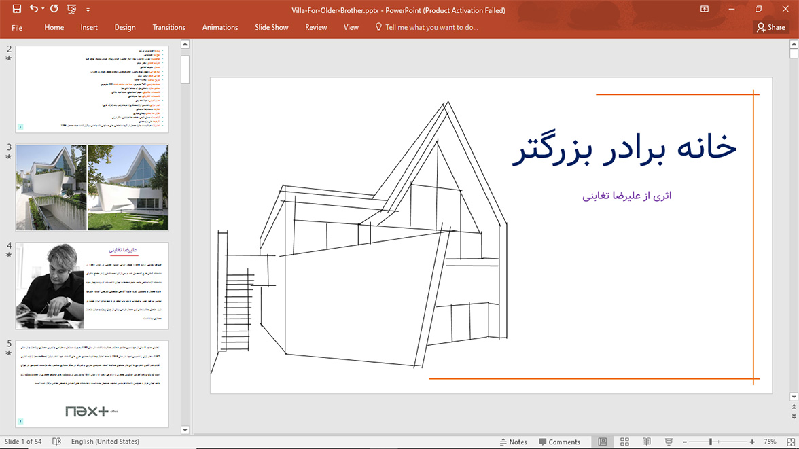Screen dimensions: 799x449
Task: Click the purple Persian subtitle text on slide
Action: (x=626, y=196)
